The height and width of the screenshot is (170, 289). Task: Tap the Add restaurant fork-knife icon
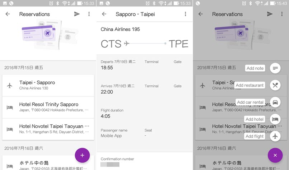(275, 85)
